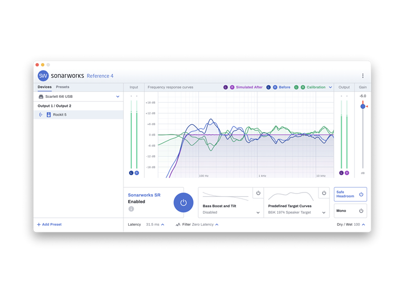This screenshot has width=405, height=303.
Task: Click the Calibration R channel badge
Action: 303,87
